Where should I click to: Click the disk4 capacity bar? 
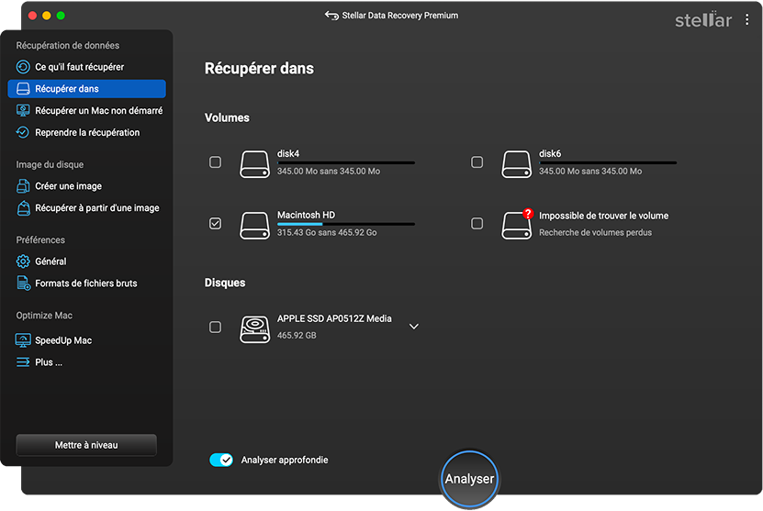tap(346, 163)
